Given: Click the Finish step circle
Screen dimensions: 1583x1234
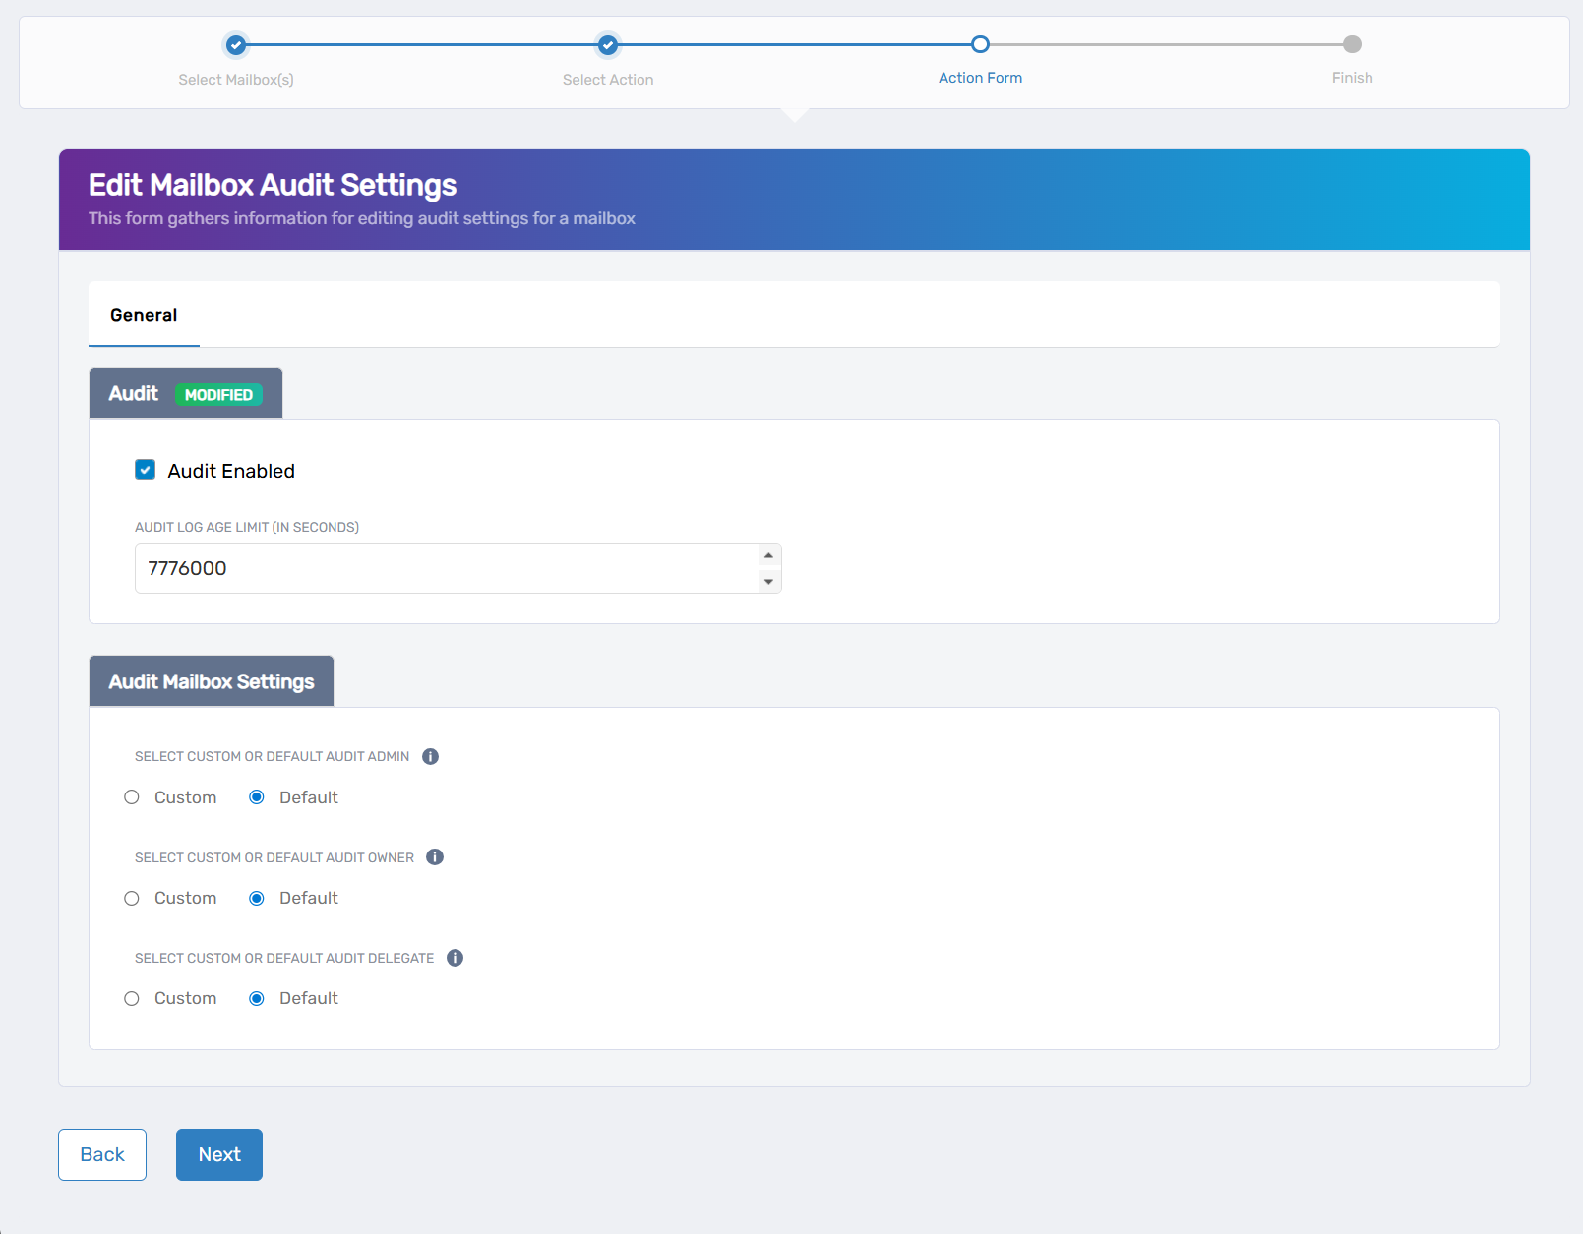Looking at the screenshot, I should 1351,45.
